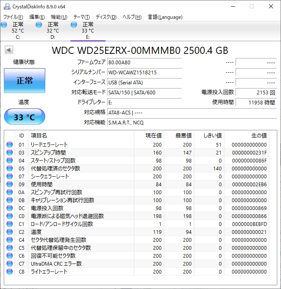Click the しきい値 column header
Image resolution: width=281 pixels, height=289 pixels.
(209, 136)
